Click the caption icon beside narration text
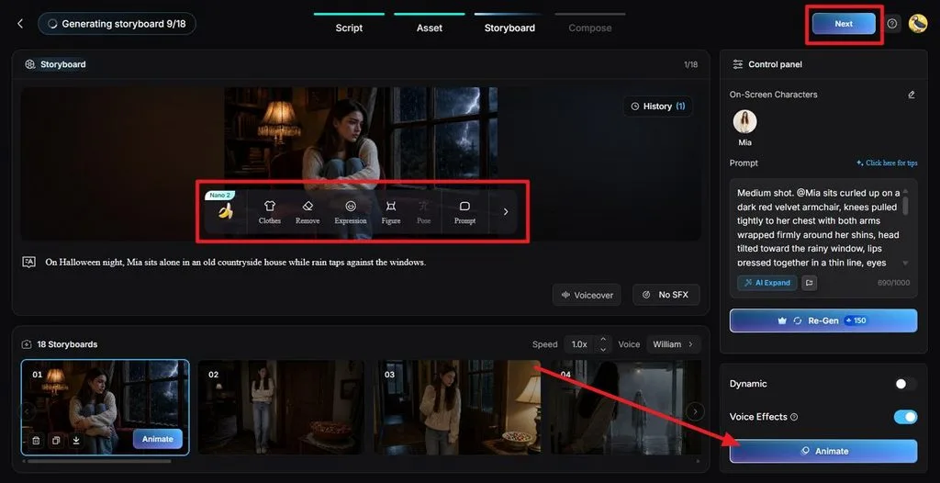Screen dimensions: 940x483 [x=28, y=263]
